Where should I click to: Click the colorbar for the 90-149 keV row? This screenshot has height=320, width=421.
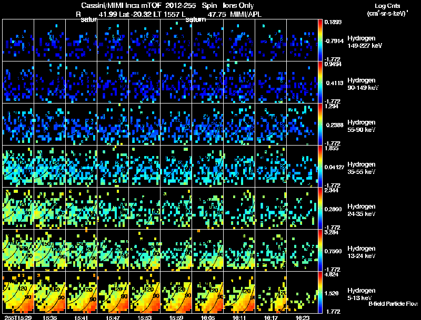click(x=320, y=82)
